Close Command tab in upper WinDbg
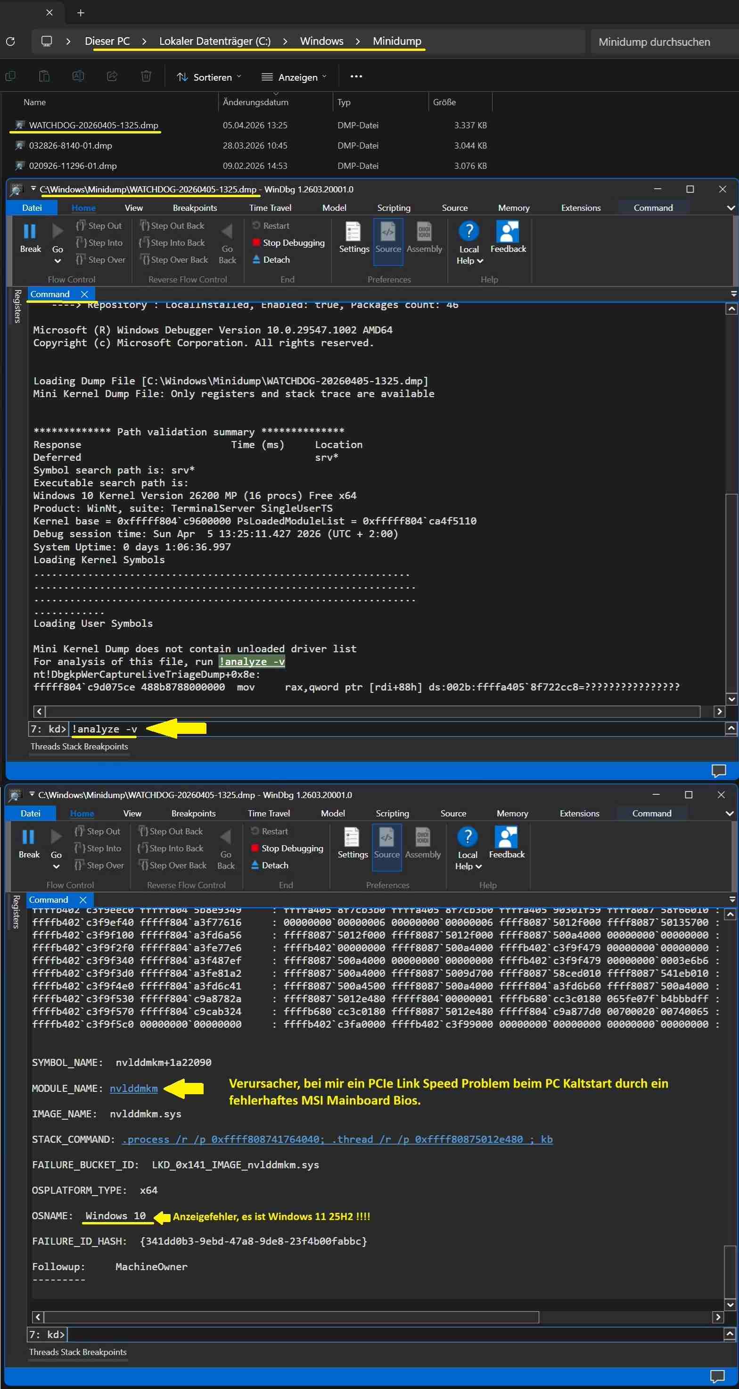This screenshot has width=739, height=1389. click(x=84, y=294)
